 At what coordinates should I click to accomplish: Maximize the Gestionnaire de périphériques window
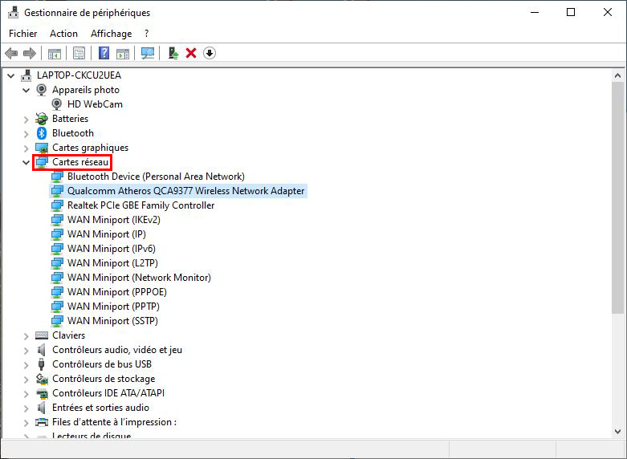(571, 12)
